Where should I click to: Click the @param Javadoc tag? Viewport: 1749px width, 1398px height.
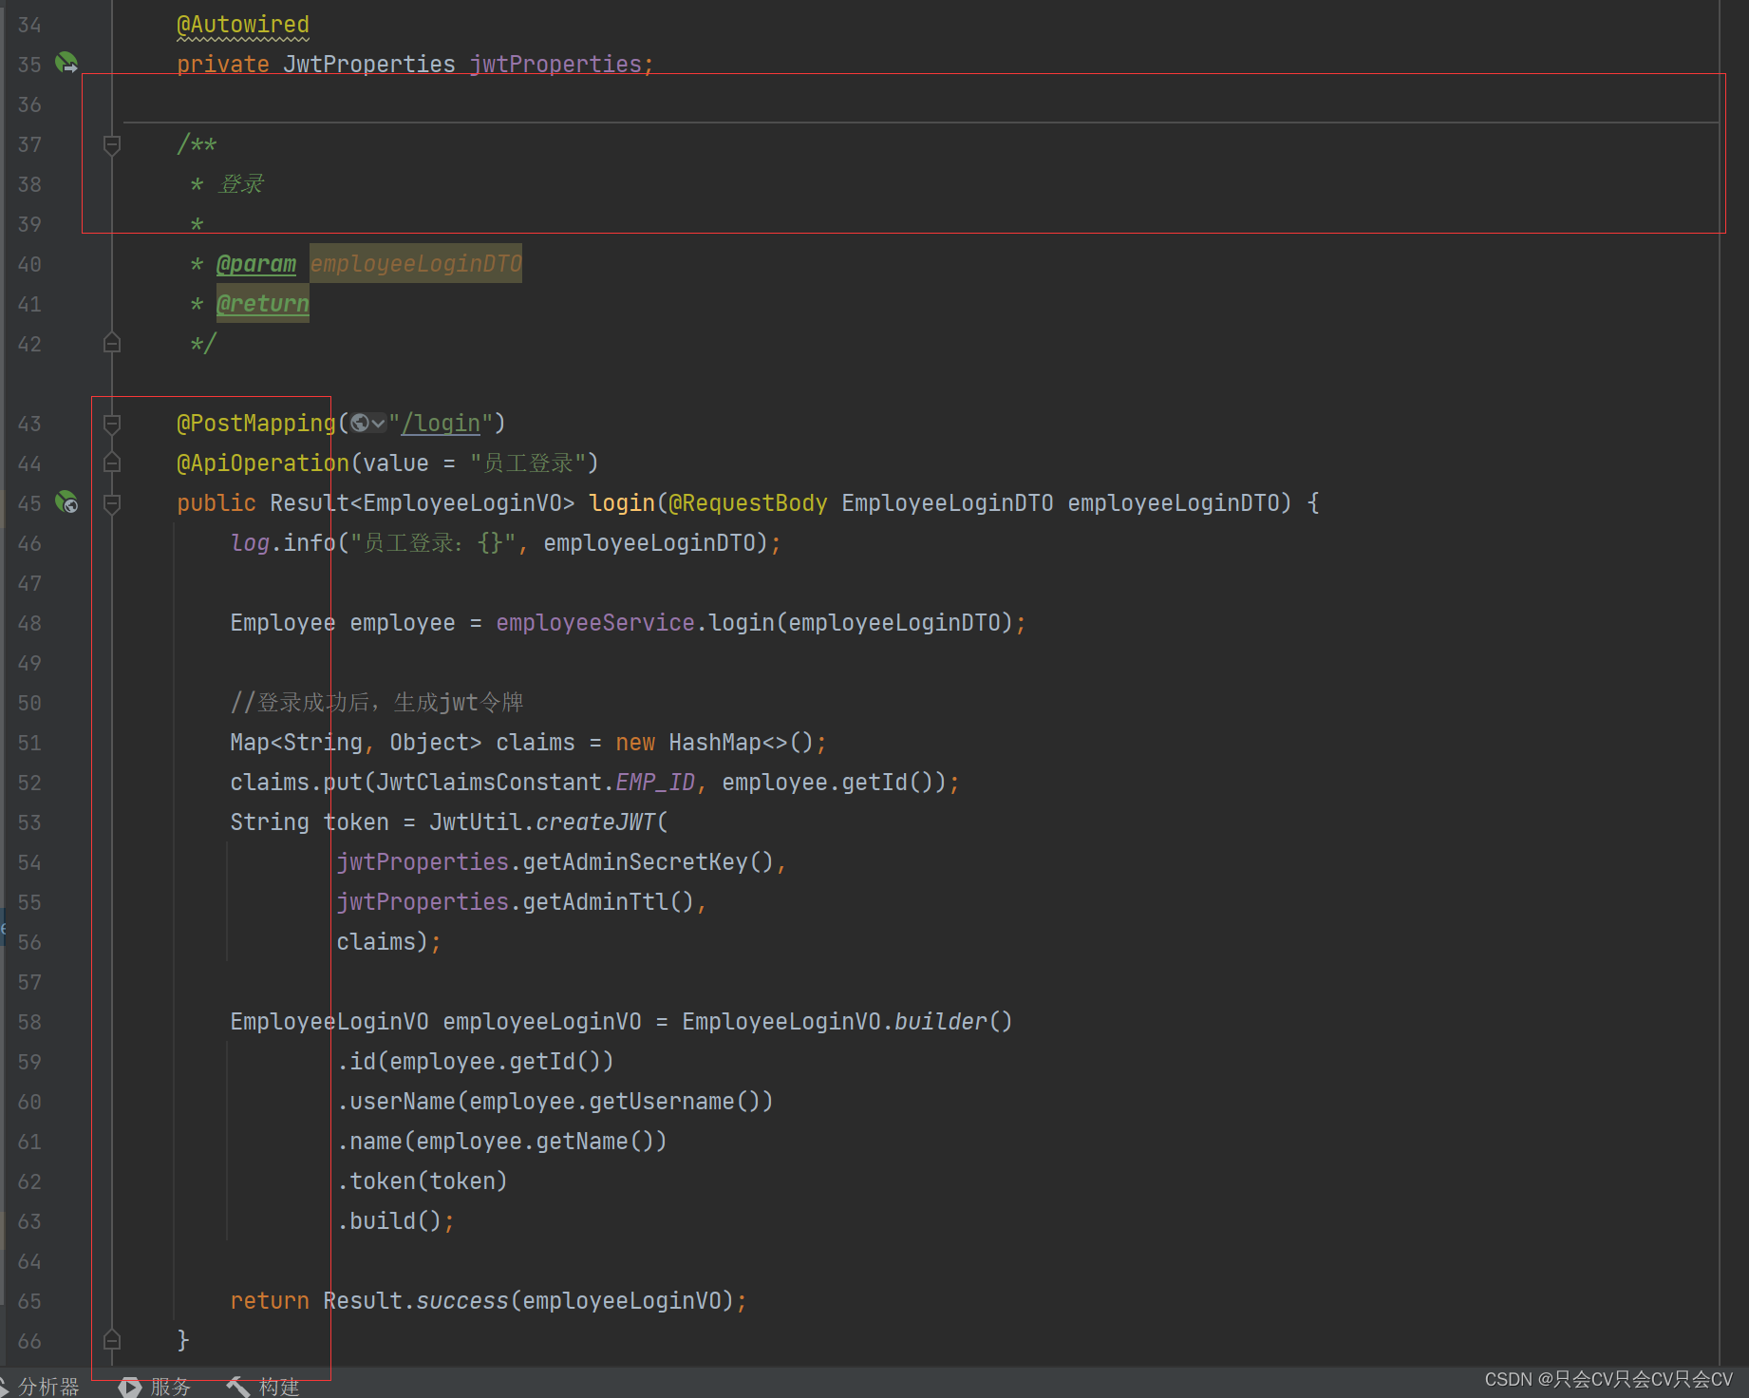pos(256,264)
